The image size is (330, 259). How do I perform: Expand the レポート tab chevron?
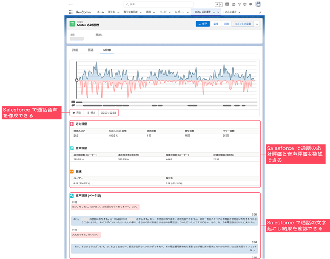click(187, 12)
